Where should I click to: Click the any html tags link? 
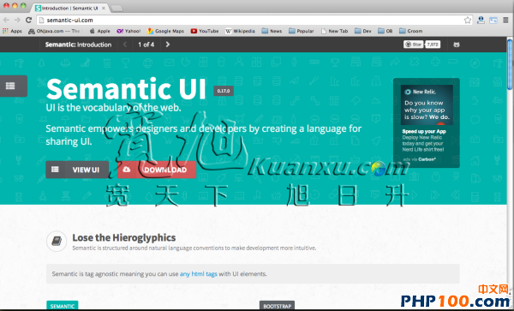[x=199, y=273]
